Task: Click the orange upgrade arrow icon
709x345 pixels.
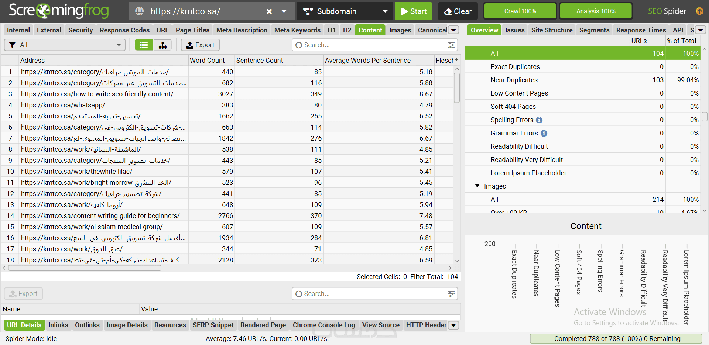Action: (x=699, y=11)
